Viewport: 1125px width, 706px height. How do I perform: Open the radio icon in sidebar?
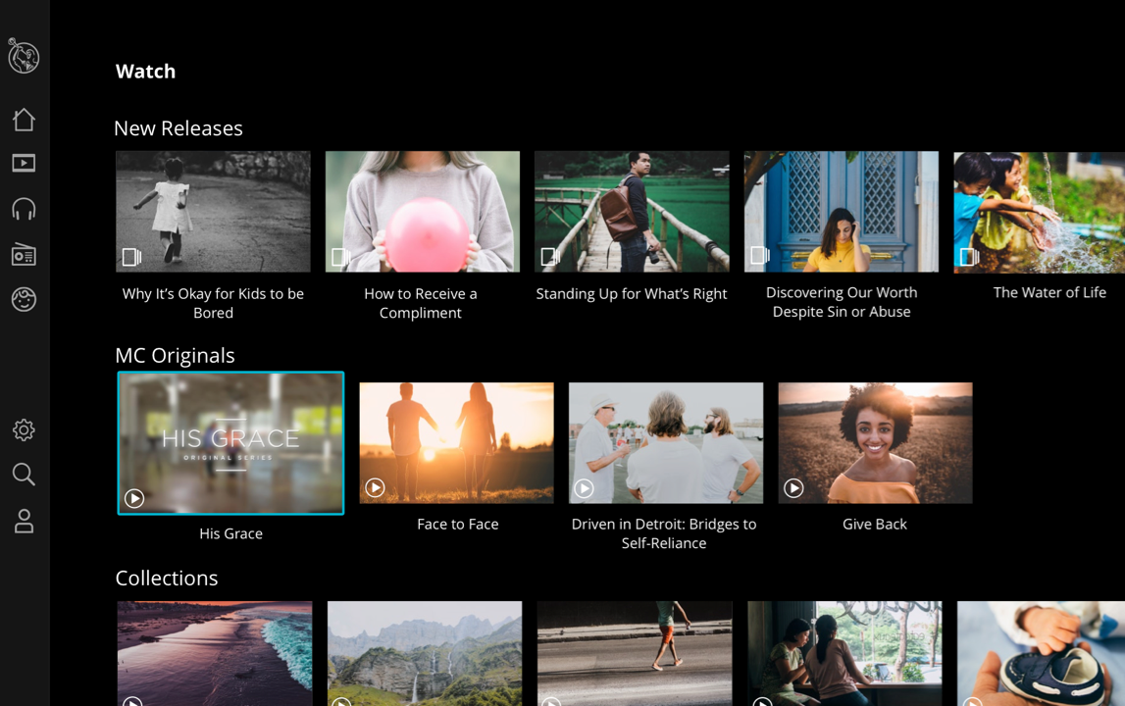(x=24, y=255)
